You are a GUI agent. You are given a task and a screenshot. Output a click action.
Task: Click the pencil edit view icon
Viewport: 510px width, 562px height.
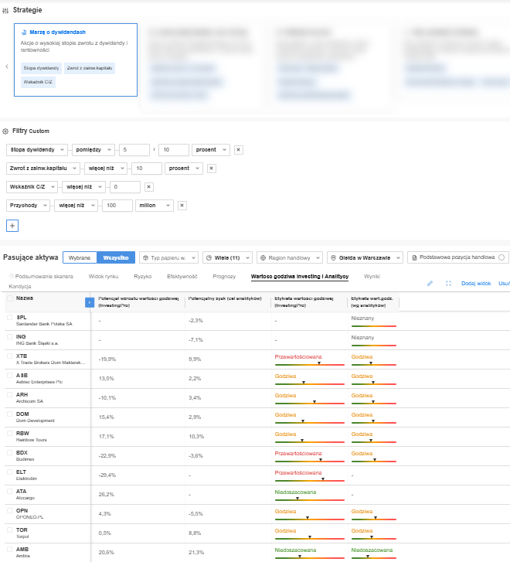coord(430,284)
